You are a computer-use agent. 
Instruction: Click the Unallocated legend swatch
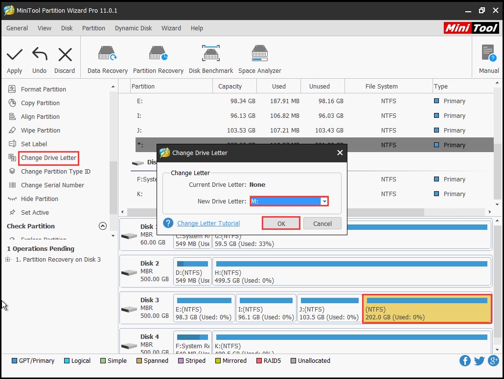[x=293, y=361]
